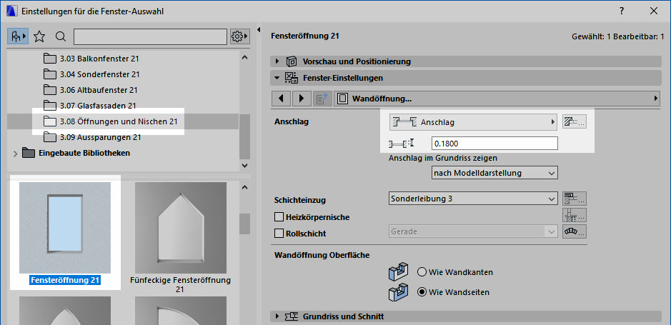Click the magnifier search icon
Screen dimensions: 671x325
coord(61,36)
